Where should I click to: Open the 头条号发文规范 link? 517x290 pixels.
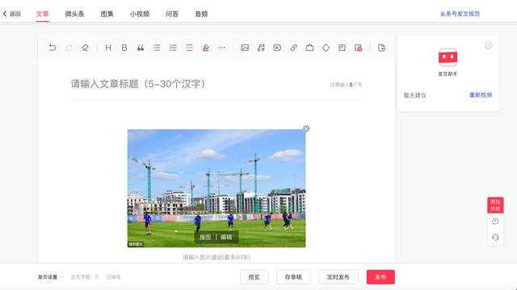[460, 14]
